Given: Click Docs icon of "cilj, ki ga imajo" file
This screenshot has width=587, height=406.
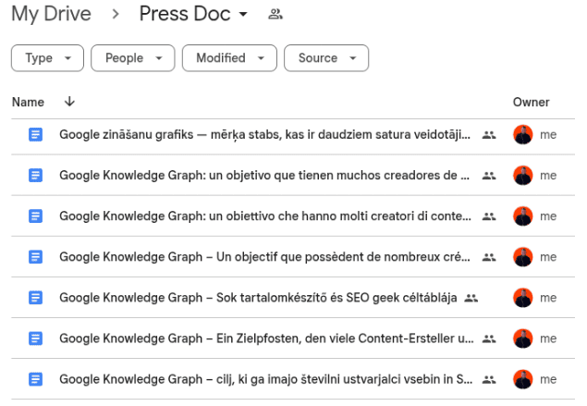Looking at the screenshot, I should [x=35, y=379].
